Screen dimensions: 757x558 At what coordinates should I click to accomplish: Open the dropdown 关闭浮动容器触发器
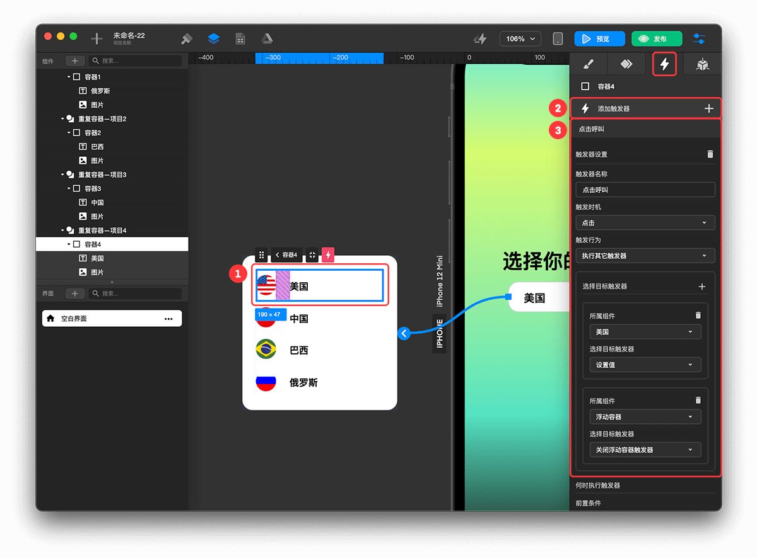(x=645, y=450)
